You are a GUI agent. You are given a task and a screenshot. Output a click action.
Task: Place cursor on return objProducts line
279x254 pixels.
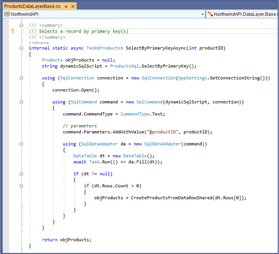click(x=66, y=240)
